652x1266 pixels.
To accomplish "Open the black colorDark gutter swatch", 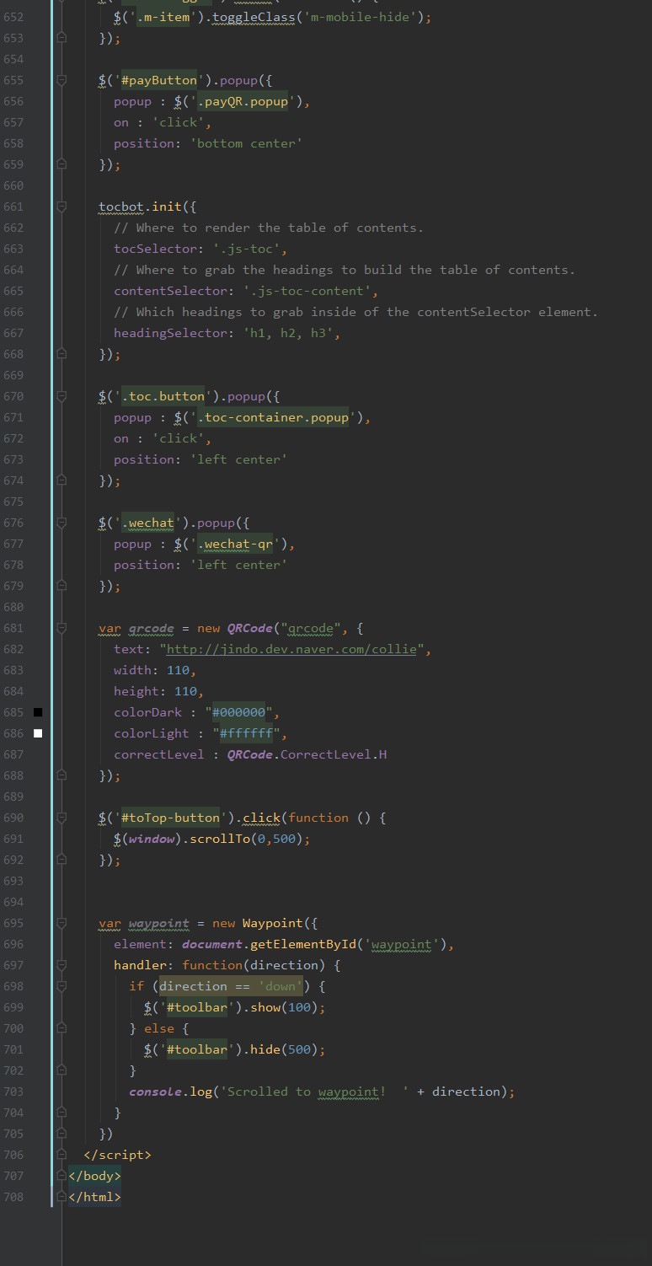I will click(x=37, y=712).
